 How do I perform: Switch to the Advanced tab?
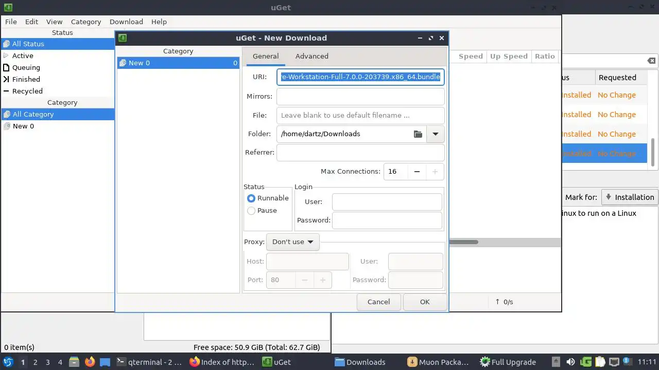click(311, 56)
